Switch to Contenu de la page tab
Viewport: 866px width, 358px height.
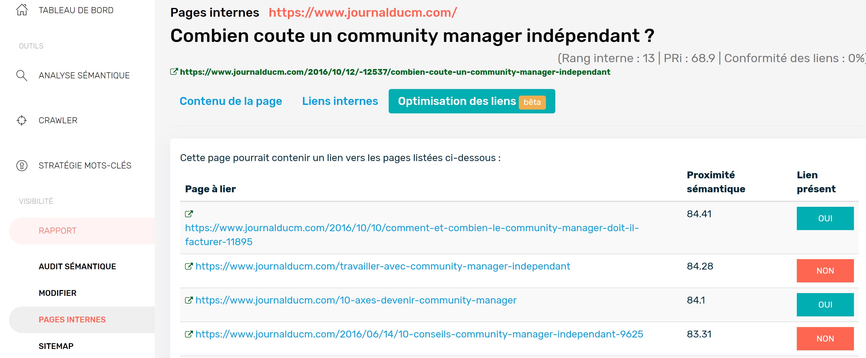pyautogui.click(x=231, y=101)
